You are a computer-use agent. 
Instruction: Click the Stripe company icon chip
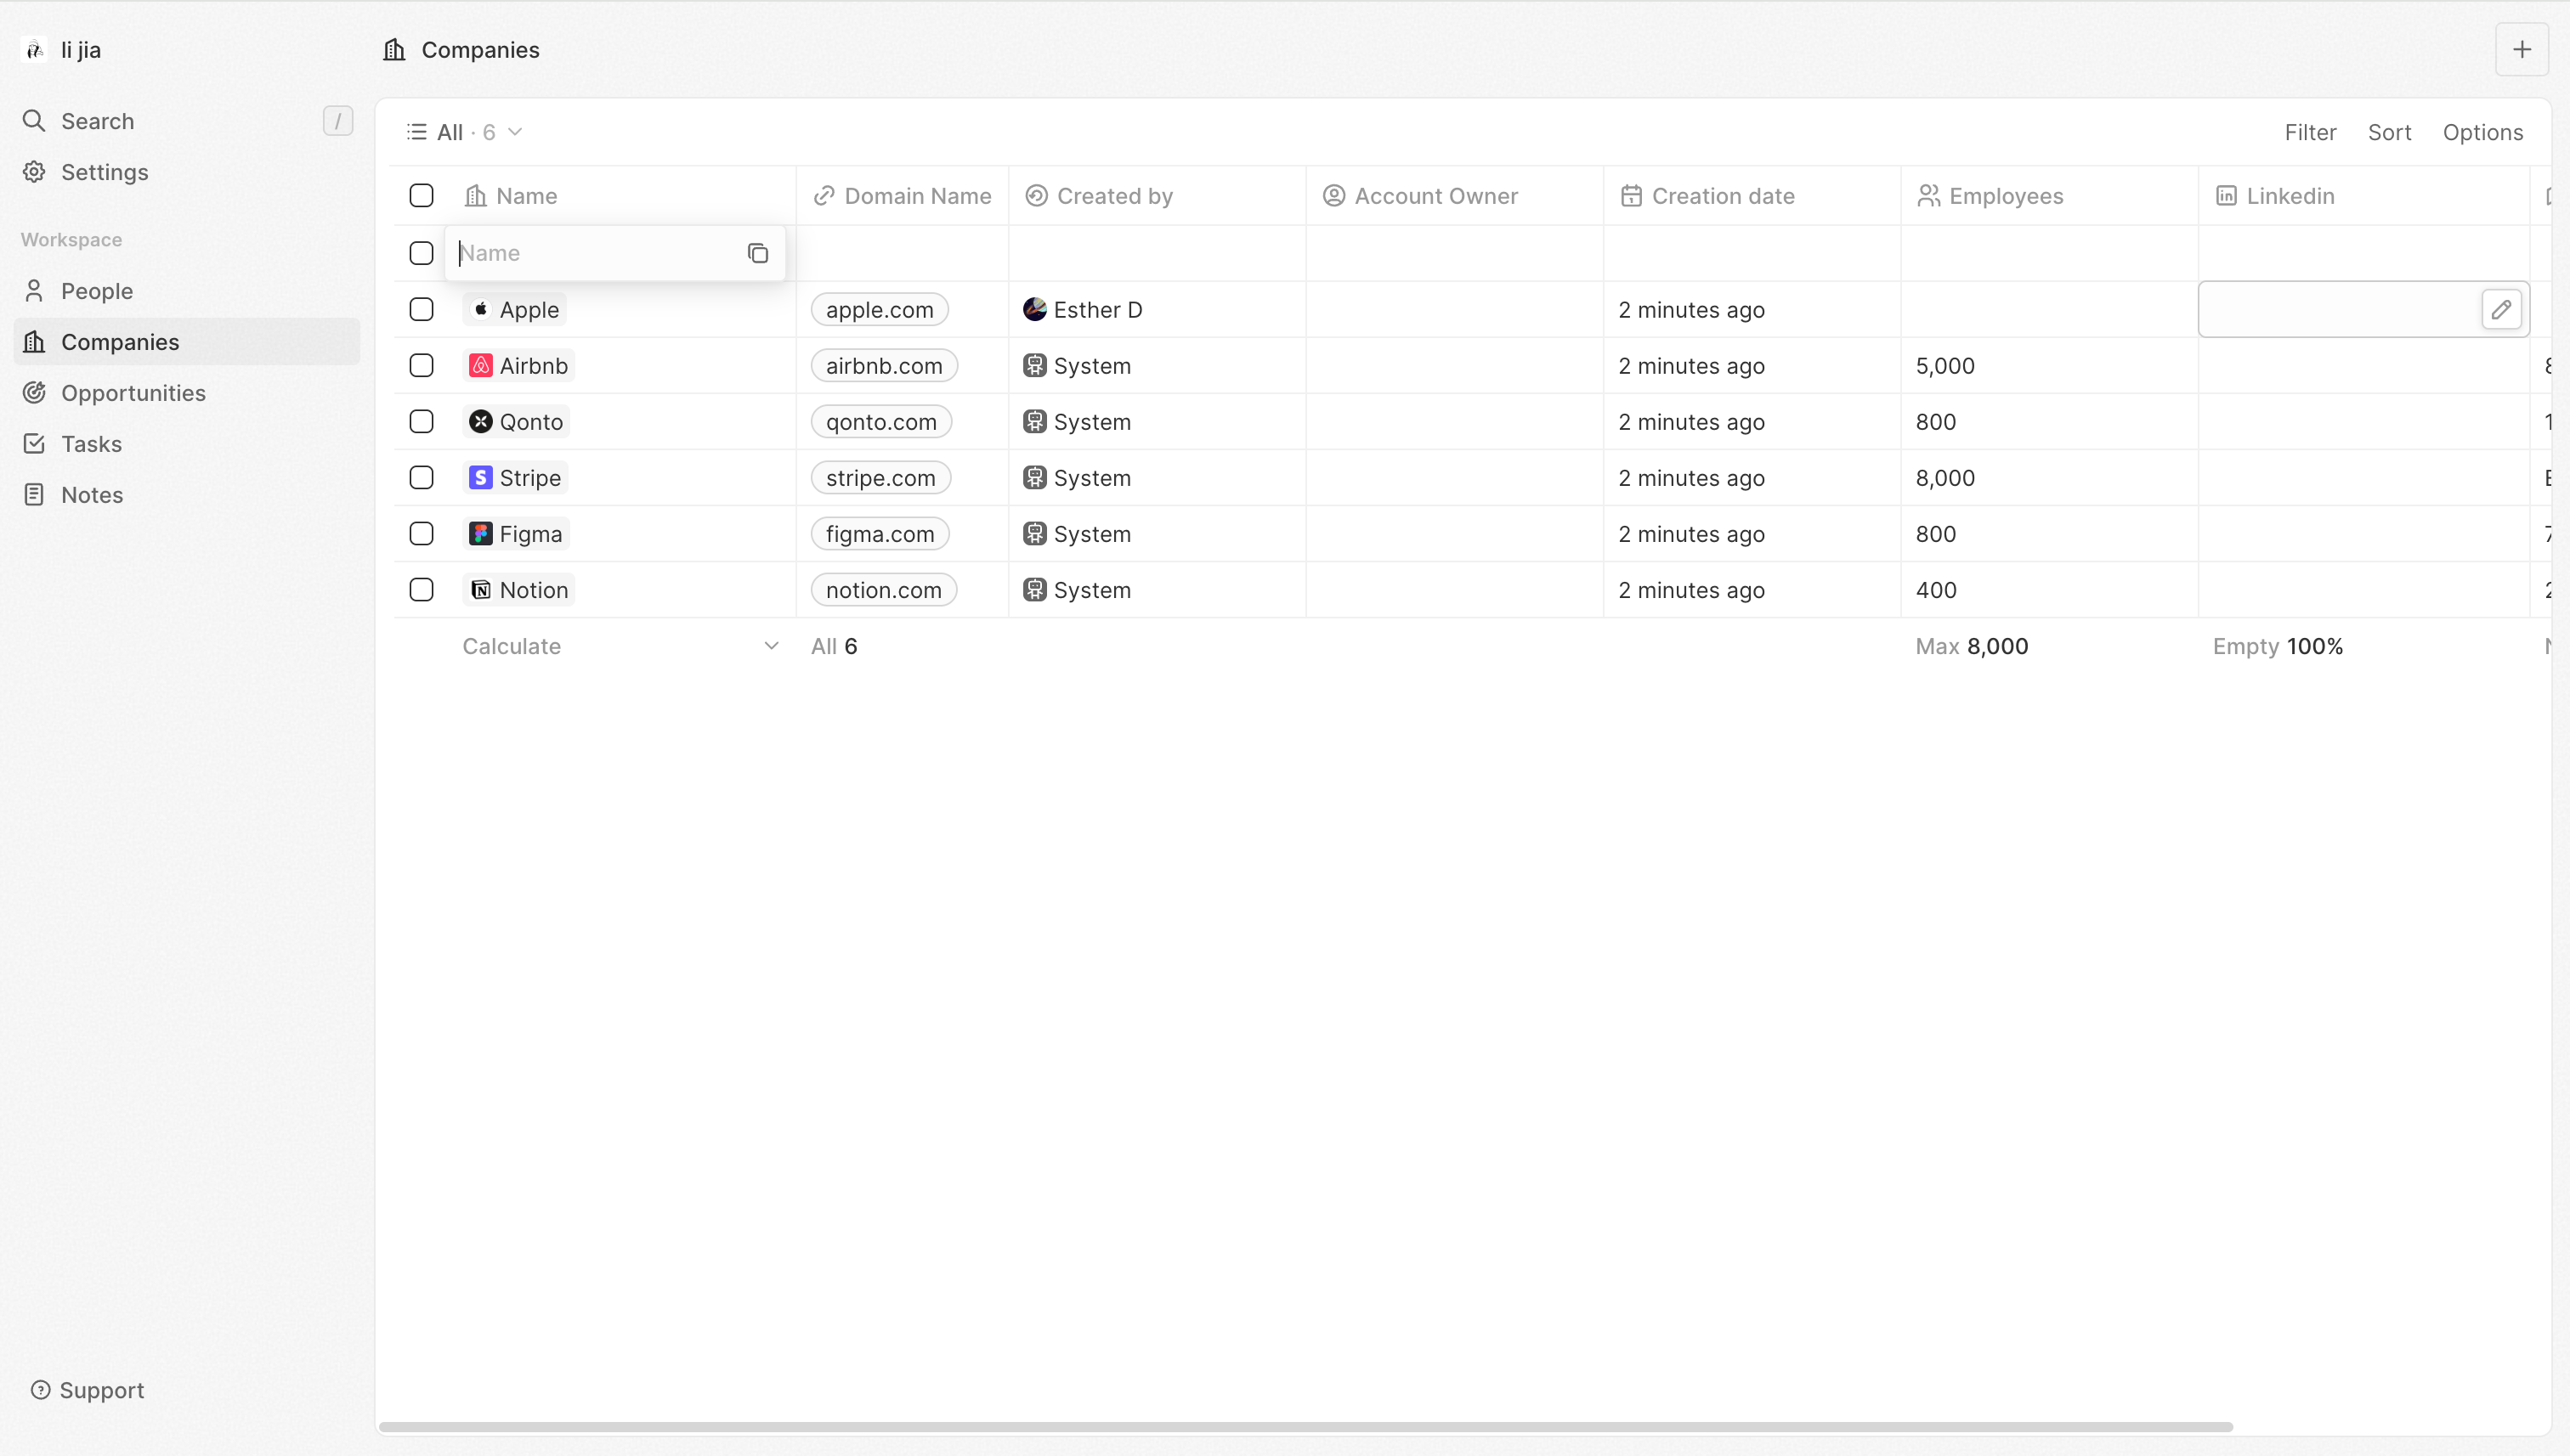(480, 478)
